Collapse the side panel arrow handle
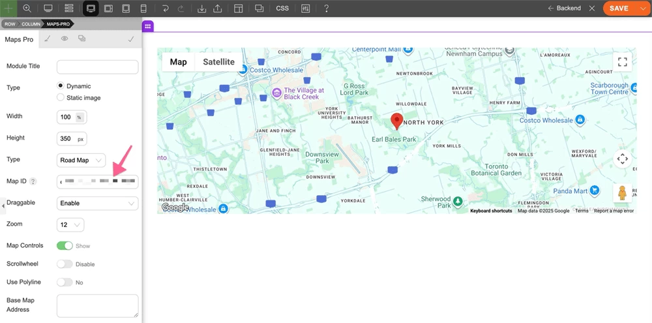Screen dimensions: 652x323 3,205
